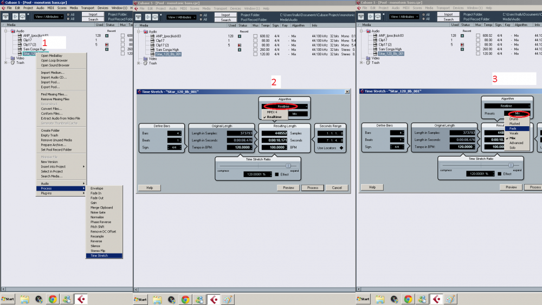Select MPEX 4 algorithm in middle dialog list
This screenshot has height=305, width=542.
(x=272, y=112)
